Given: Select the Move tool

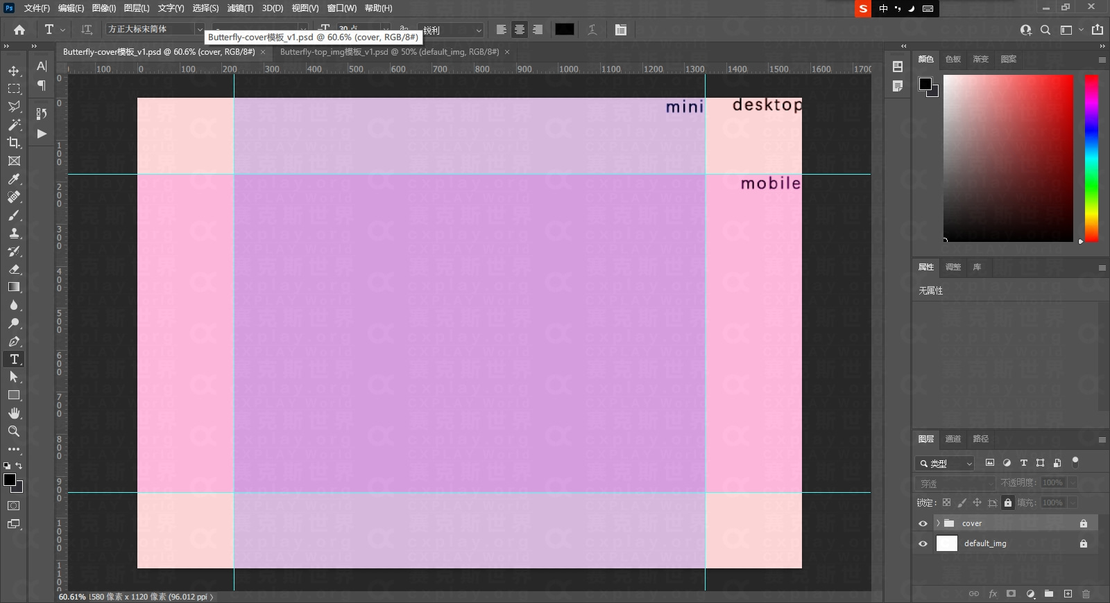Looking at the screenshot, I should 14,71.
